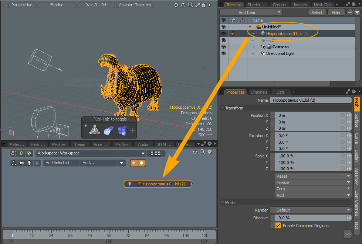Hide the Camera item with its eye icon
Image resolution: width=362 pixels, height=244 pixels.
click(x=223, y=47)
